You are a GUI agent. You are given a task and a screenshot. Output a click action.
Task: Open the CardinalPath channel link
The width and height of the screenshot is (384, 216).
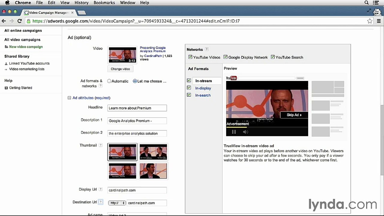(153, 56)
